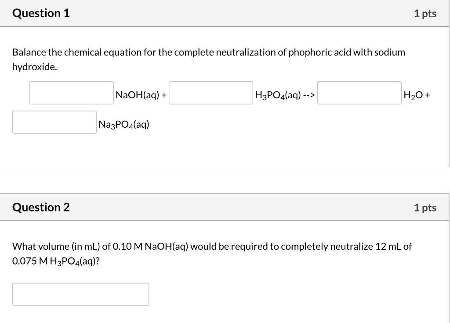Image resolution: width=450 pixels, height=323 pixels.
Task: Click the Question 2 header
Action: (41, 207)
